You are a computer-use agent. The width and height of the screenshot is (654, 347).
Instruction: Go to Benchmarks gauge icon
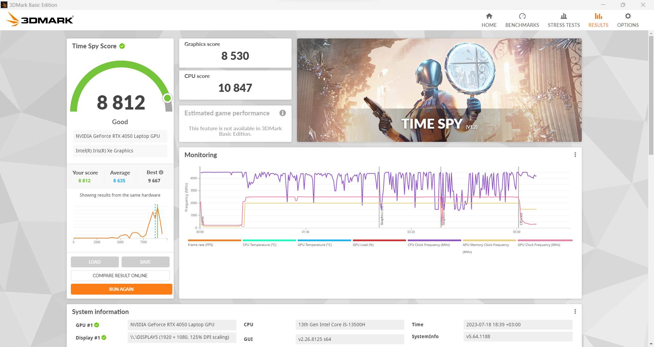[x=522, y=16]
